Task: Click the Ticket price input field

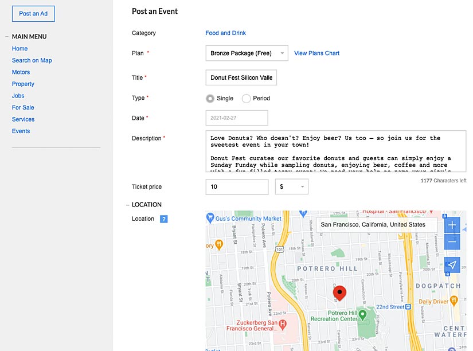Action: click(237, 187)
